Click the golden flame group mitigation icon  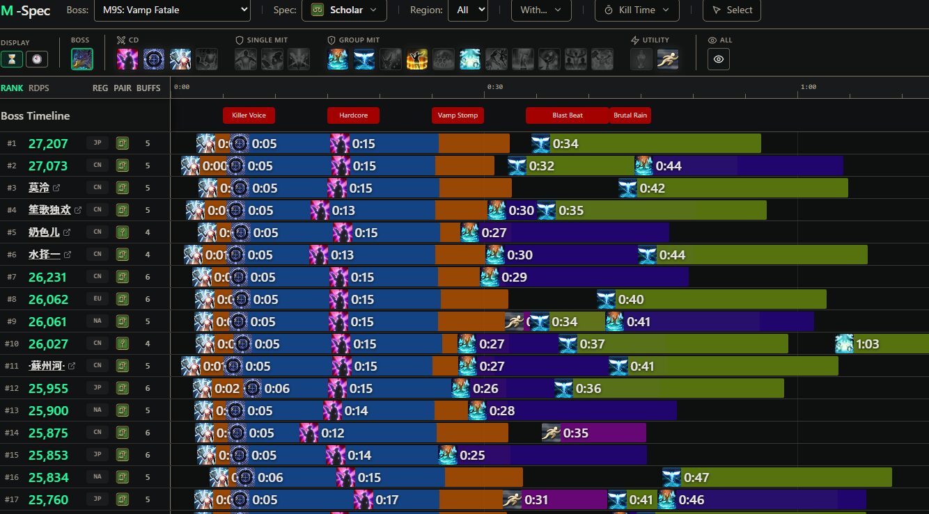(417, 59)
